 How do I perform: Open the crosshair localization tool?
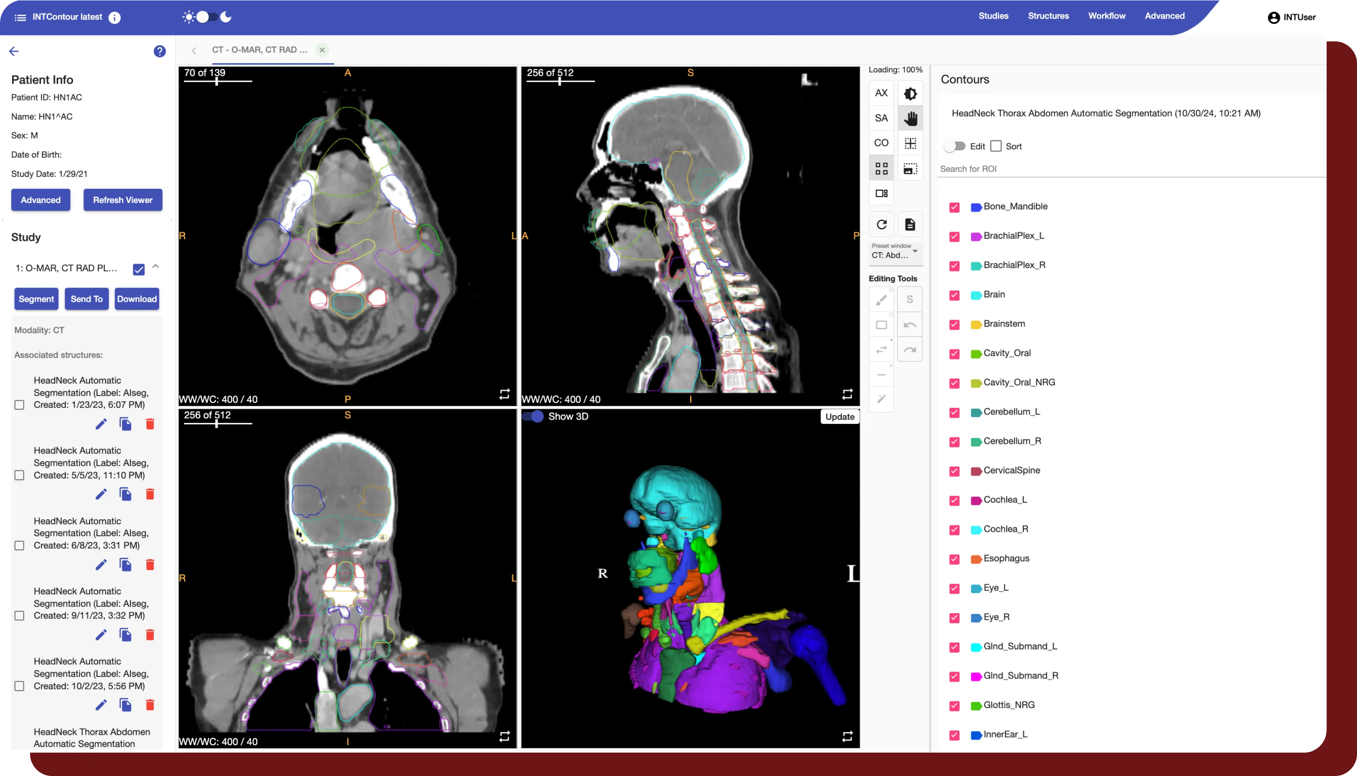pyautogui.click(x=911, y=142)
